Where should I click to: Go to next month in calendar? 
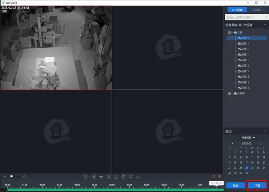261,143
